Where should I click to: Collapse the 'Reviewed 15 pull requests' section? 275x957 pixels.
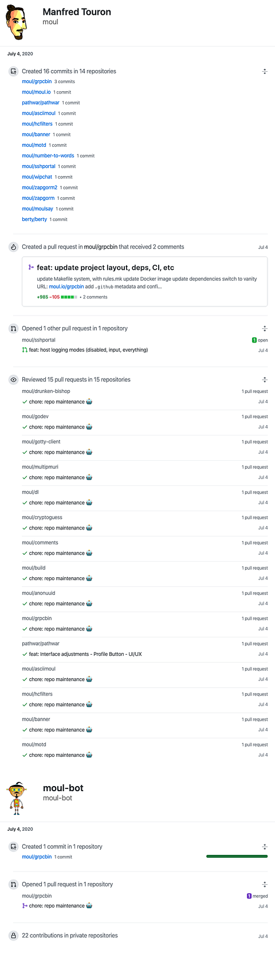(265, 379)
